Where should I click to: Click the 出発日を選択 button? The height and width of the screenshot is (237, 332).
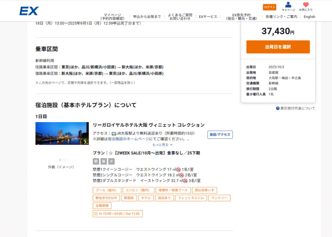pyautogui.click(x=278, y=47)
